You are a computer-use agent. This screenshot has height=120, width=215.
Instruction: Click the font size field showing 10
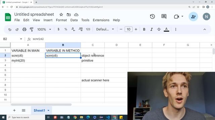click(128, 29)
